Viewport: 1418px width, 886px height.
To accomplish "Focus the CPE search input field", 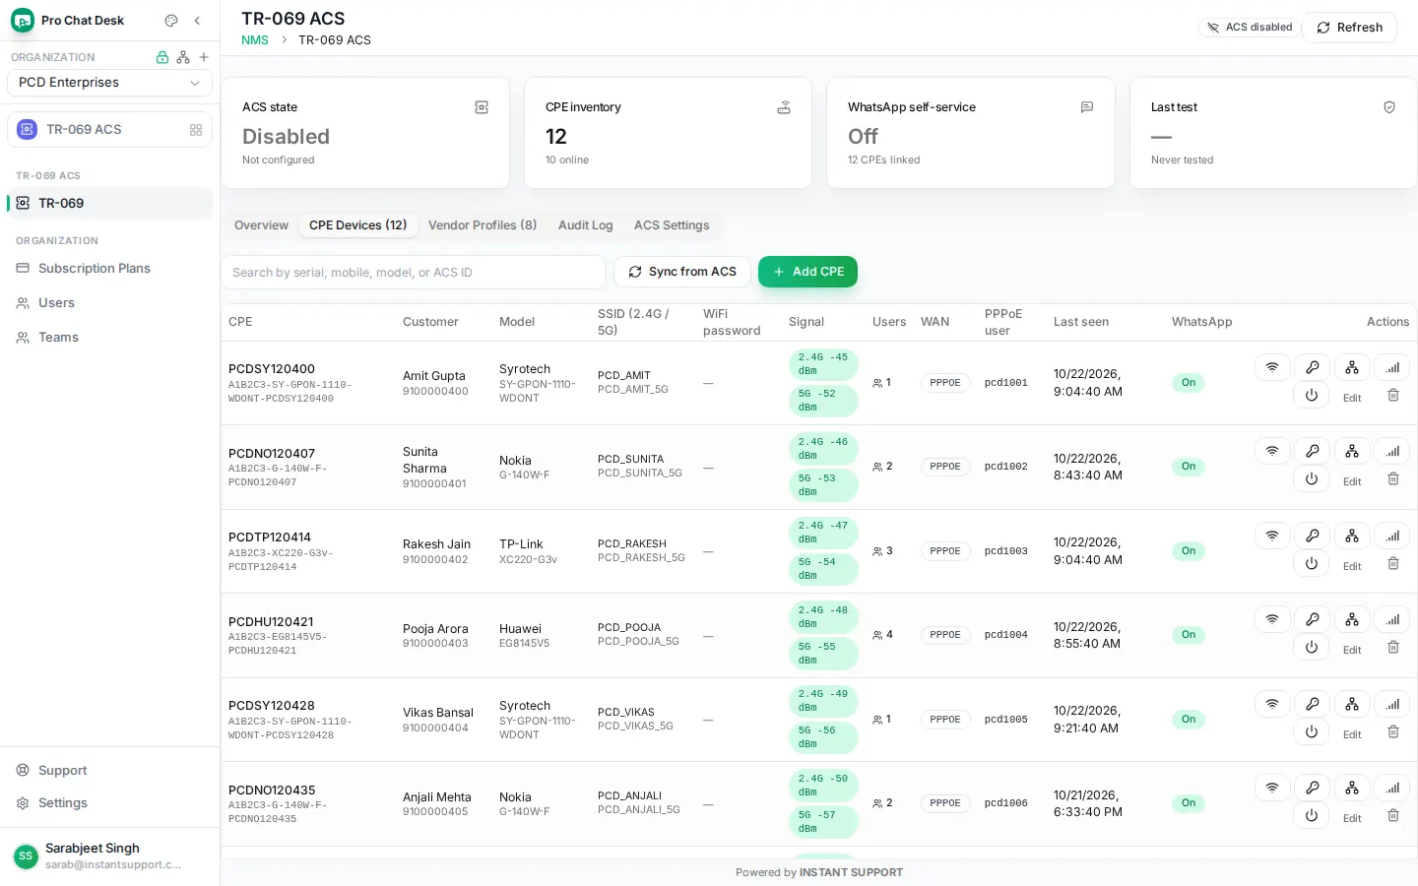I will point(414,273).
